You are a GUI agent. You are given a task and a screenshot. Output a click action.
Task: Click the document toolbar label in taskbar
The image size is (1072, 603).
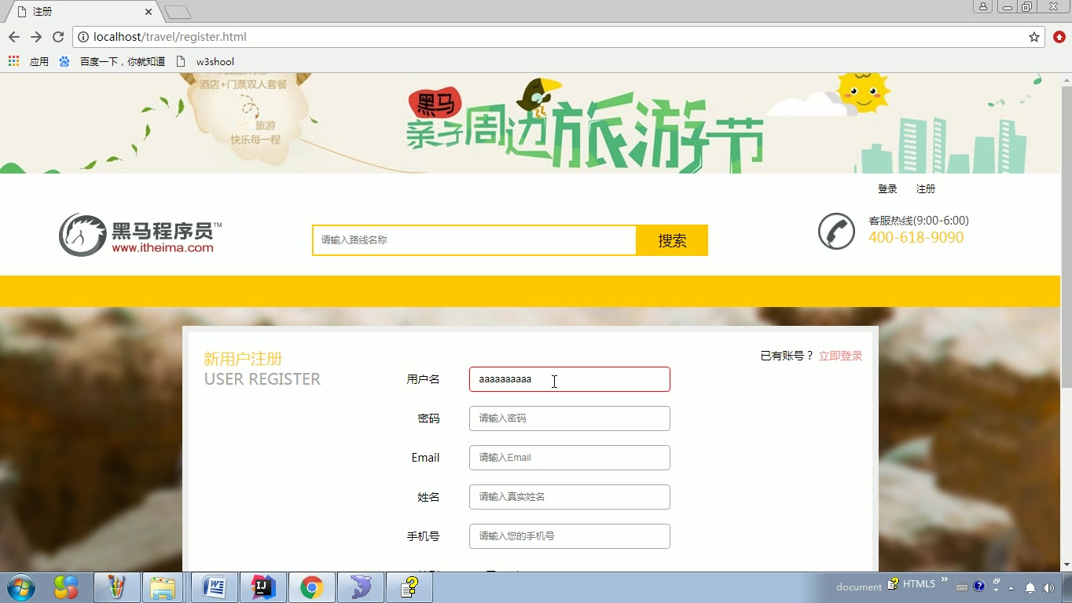coord(858,587)
